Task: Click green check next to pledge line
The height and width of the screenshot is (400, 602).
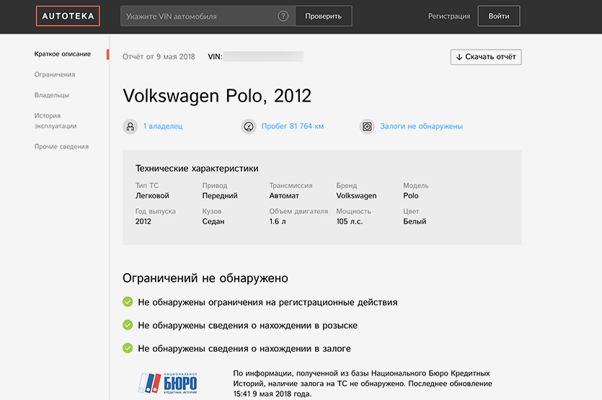Action: pos(128,348)
